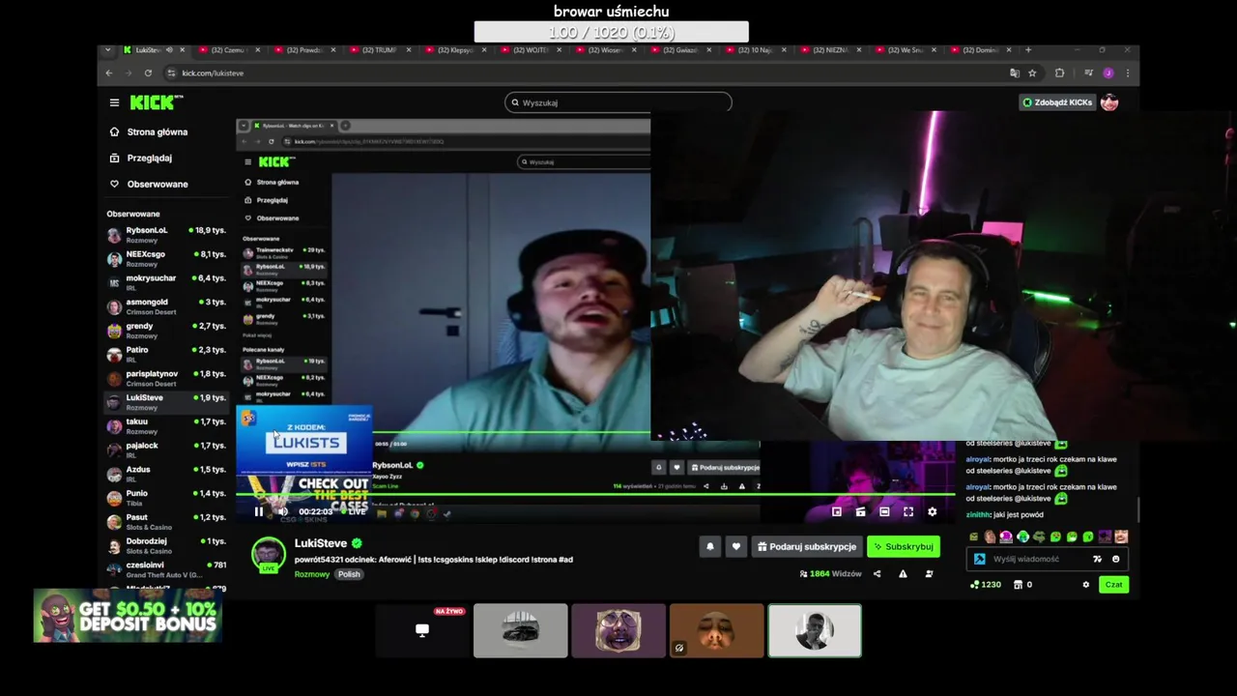Viewport: 1237px width, 696px height.
Task: Pause the LukiSteve stream
Action: click(259, 511)
